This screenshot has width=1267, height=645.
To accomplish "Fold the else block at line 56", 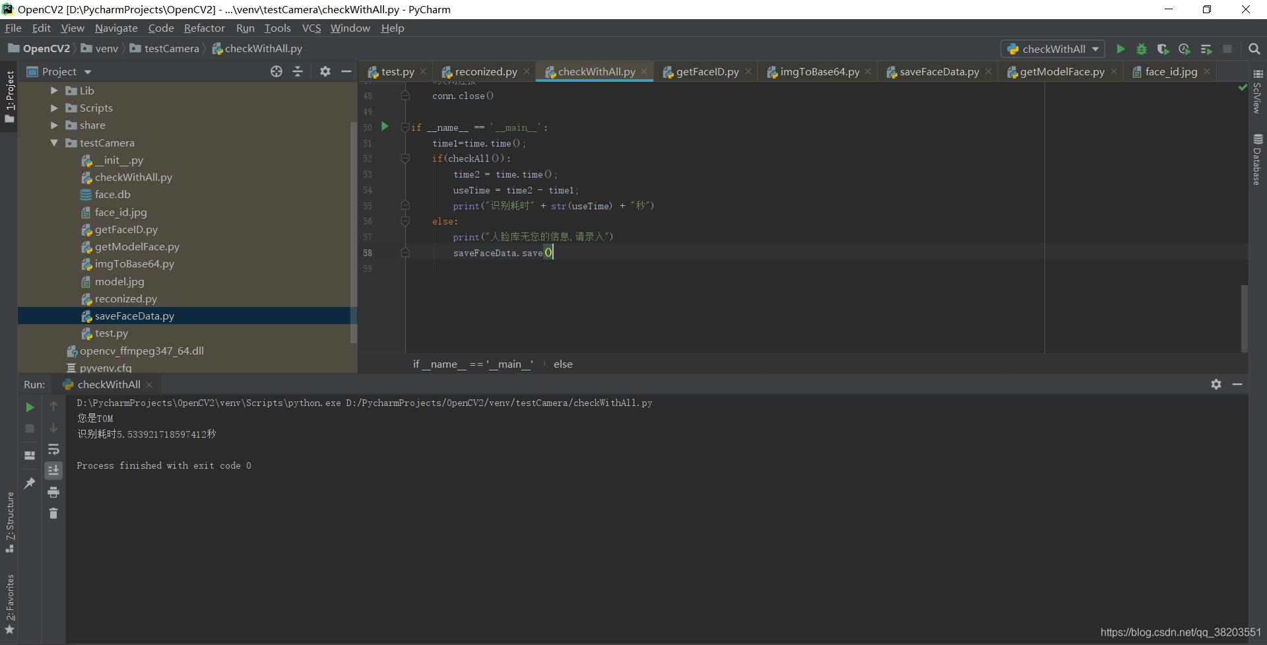I will (405, 221).
